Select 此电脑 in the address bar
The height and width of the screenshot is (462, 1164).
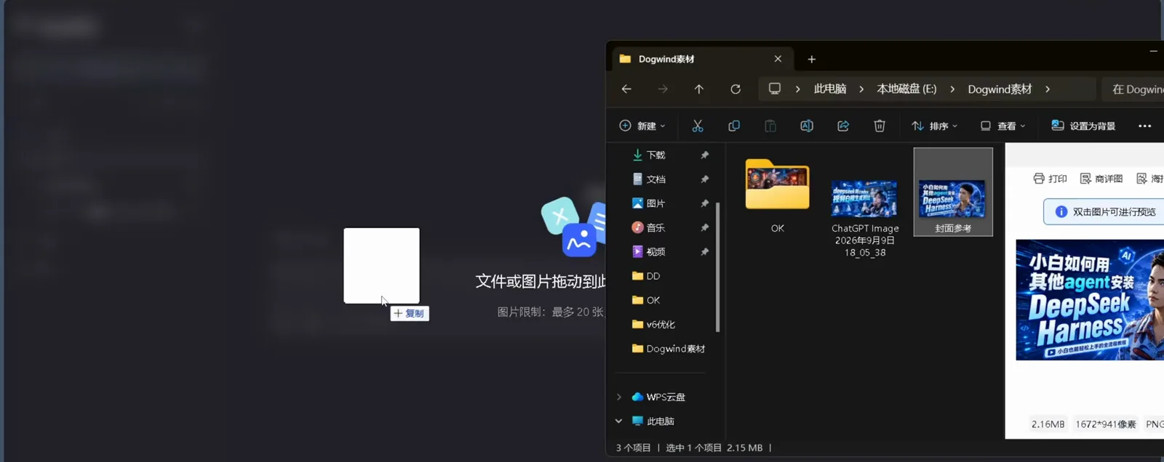point(830,89)
